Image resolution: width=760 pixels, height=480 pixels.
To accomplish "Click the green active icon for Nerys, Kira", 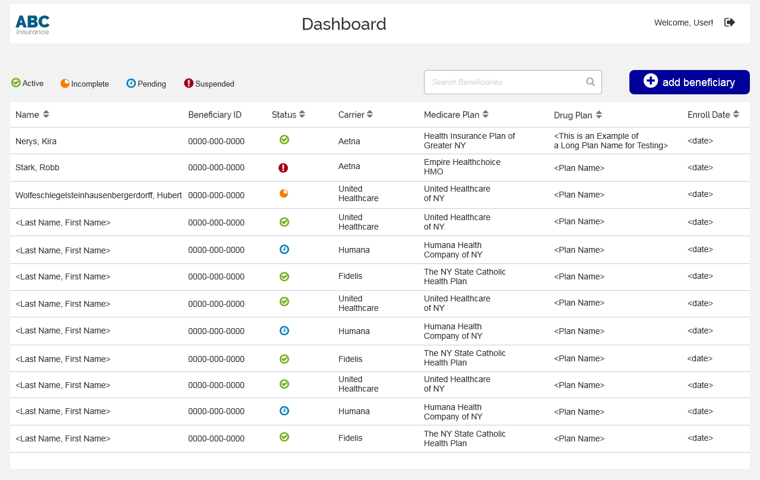I will click(x=284, y=139).
